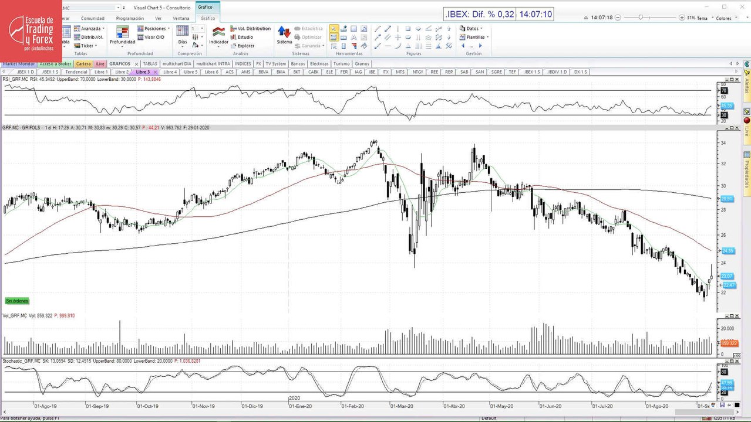This screenshot has height=422, width=751.
Task: Open the Bancos workspace tab
Action: tap(298, 63)
